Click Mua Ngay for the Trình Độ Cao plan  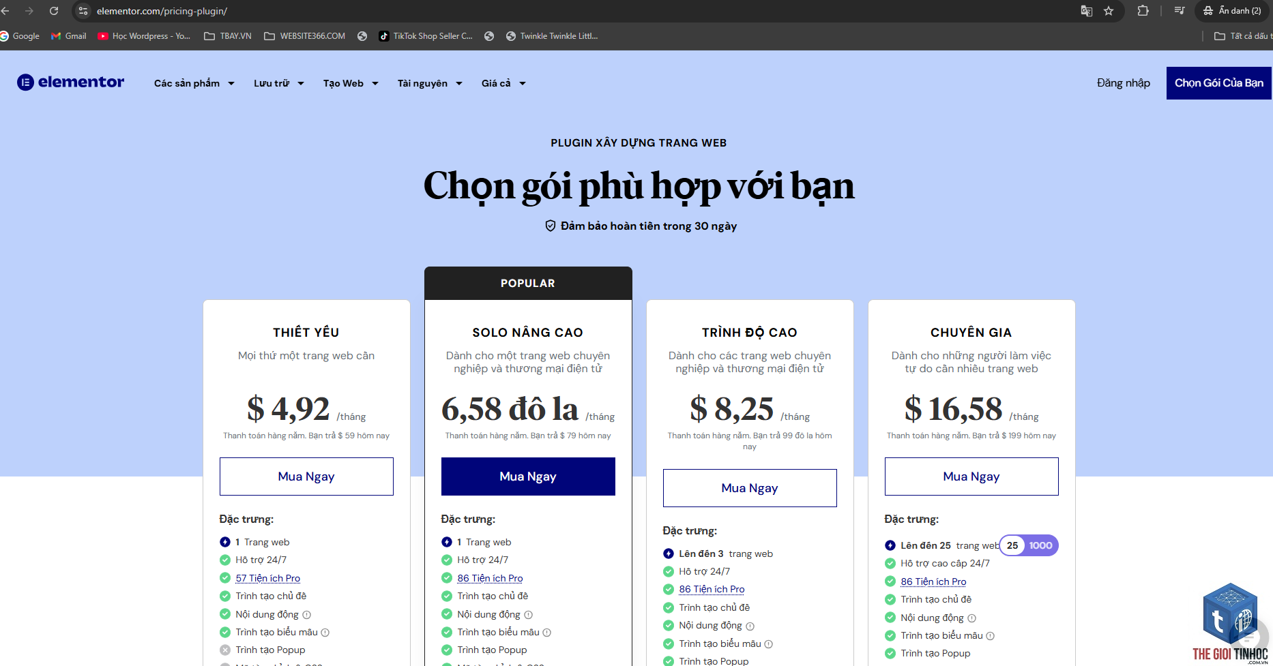750,488
